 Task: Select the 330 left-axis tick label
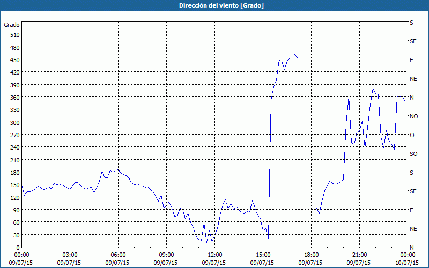(x=15, y=110)
